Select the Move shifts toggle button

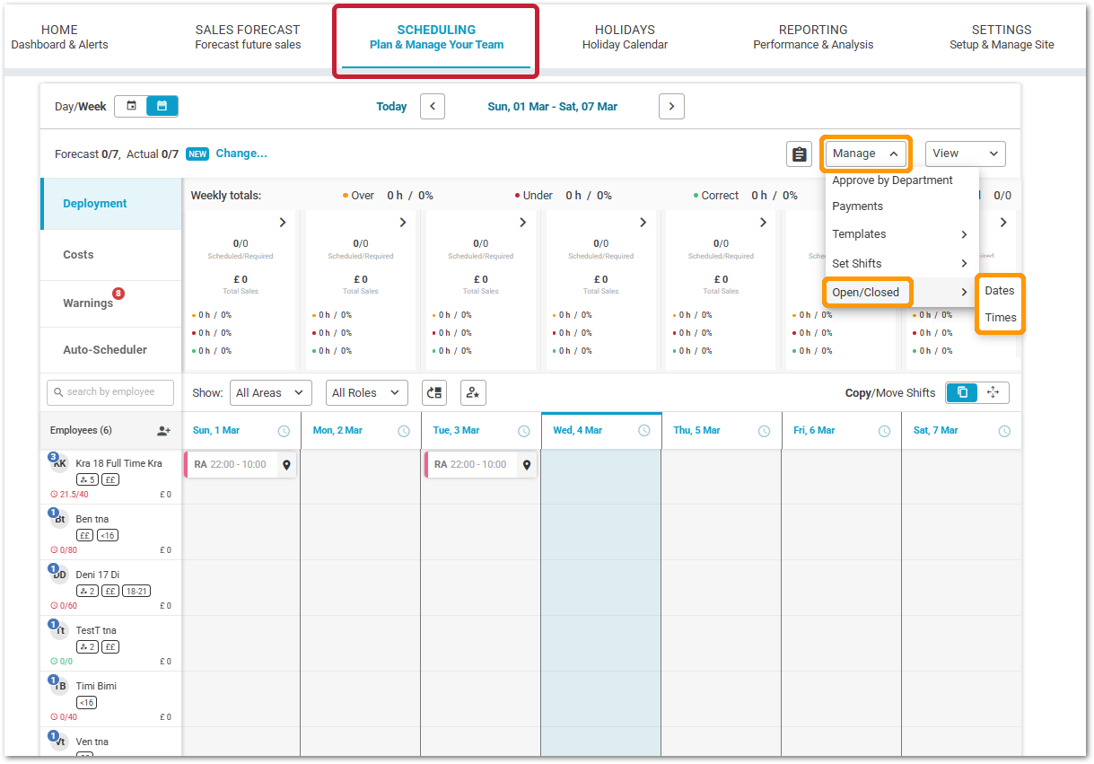tap(993, 392)
